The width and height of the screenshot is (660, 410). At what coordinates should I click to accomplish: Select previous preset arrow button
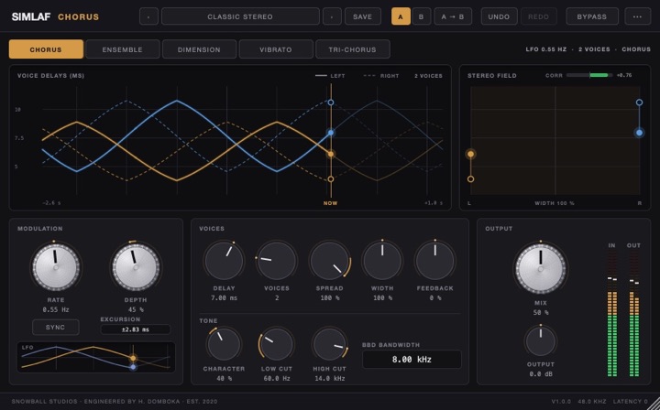(x=148, y=16)
